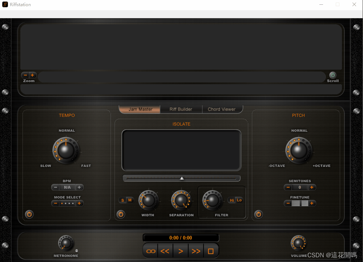Decrease Mode Select with minus
Screen dimensions: 363x262
[x=55, y=203]
